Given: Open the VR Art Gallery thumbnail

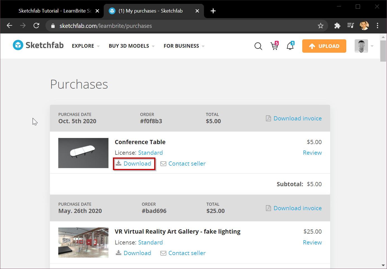Looking at the screenshot, I should (83, 243).
